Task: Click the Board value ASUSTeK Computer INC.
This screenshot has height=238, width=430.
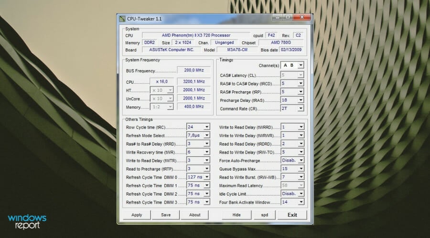Action: tap(172, 50)
